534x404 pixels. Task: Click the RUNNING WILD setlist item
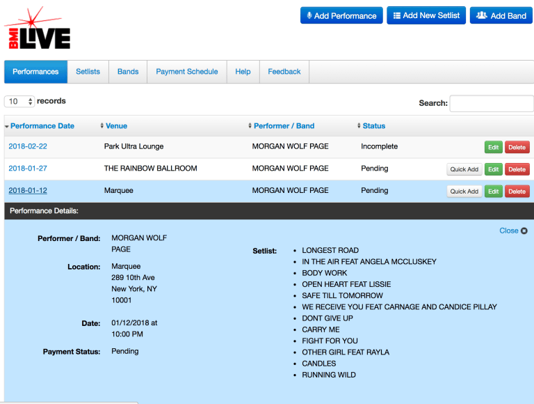click(329, 375)
